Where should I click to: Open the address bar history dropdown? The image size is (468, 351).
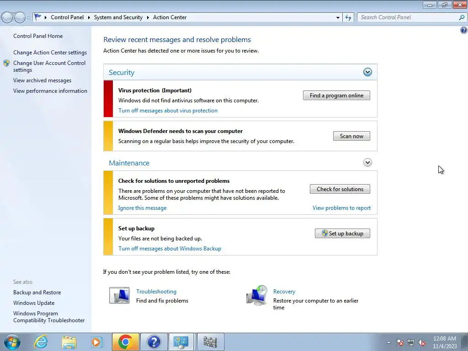pos(338,18)
